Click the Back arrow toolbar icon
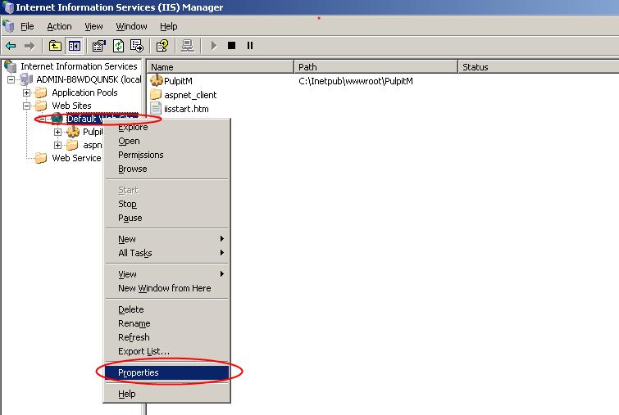 point(11,46)
